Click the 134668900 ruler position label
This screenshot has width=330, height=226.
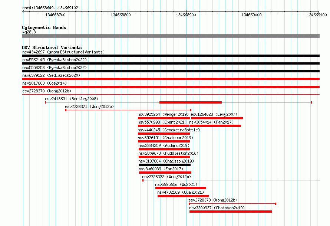186,15
